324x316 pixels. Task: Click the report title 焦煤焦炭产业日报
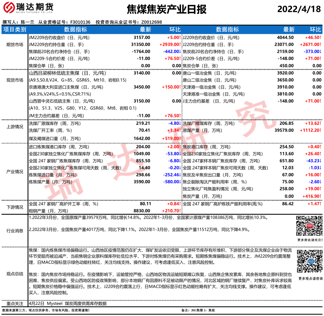pos(166,9)
